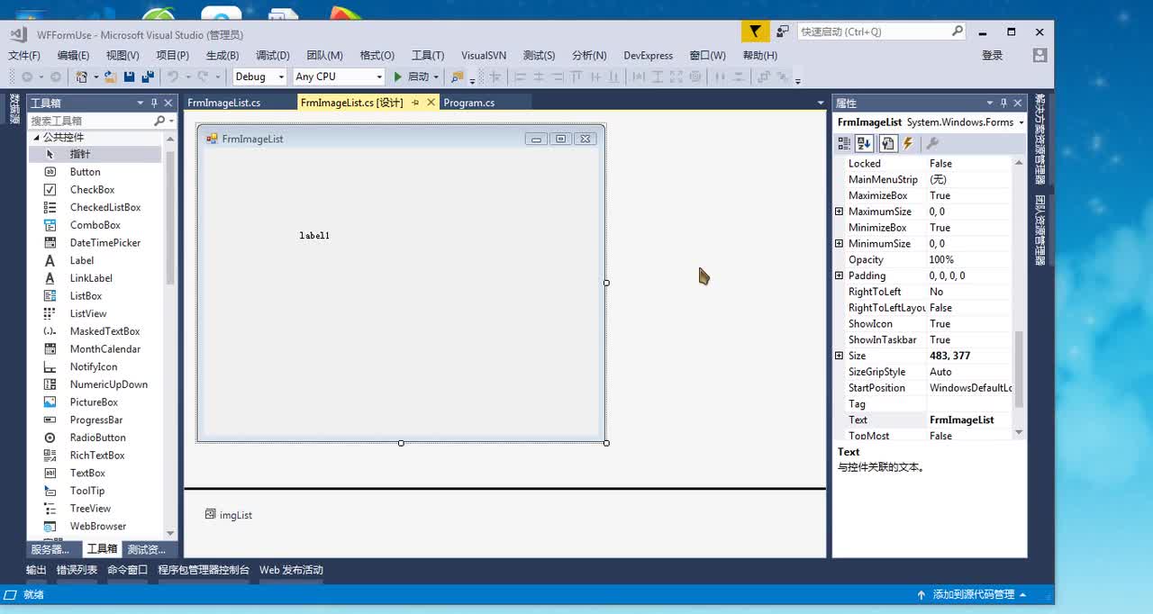Switch Properties to categorized view

pos(844,143)
